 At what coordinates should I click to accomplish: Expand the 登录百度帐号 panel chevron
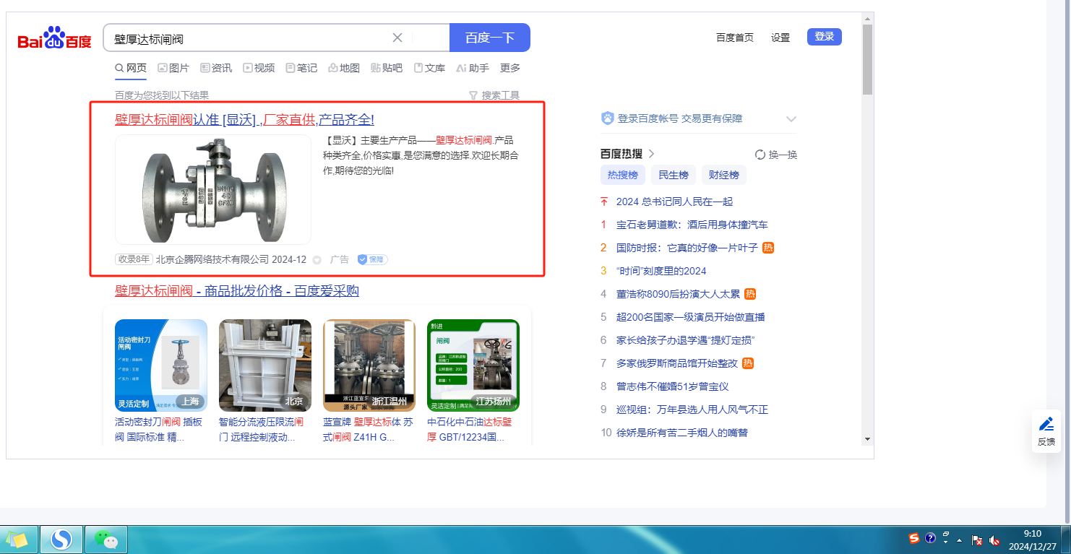pos(791,119)
